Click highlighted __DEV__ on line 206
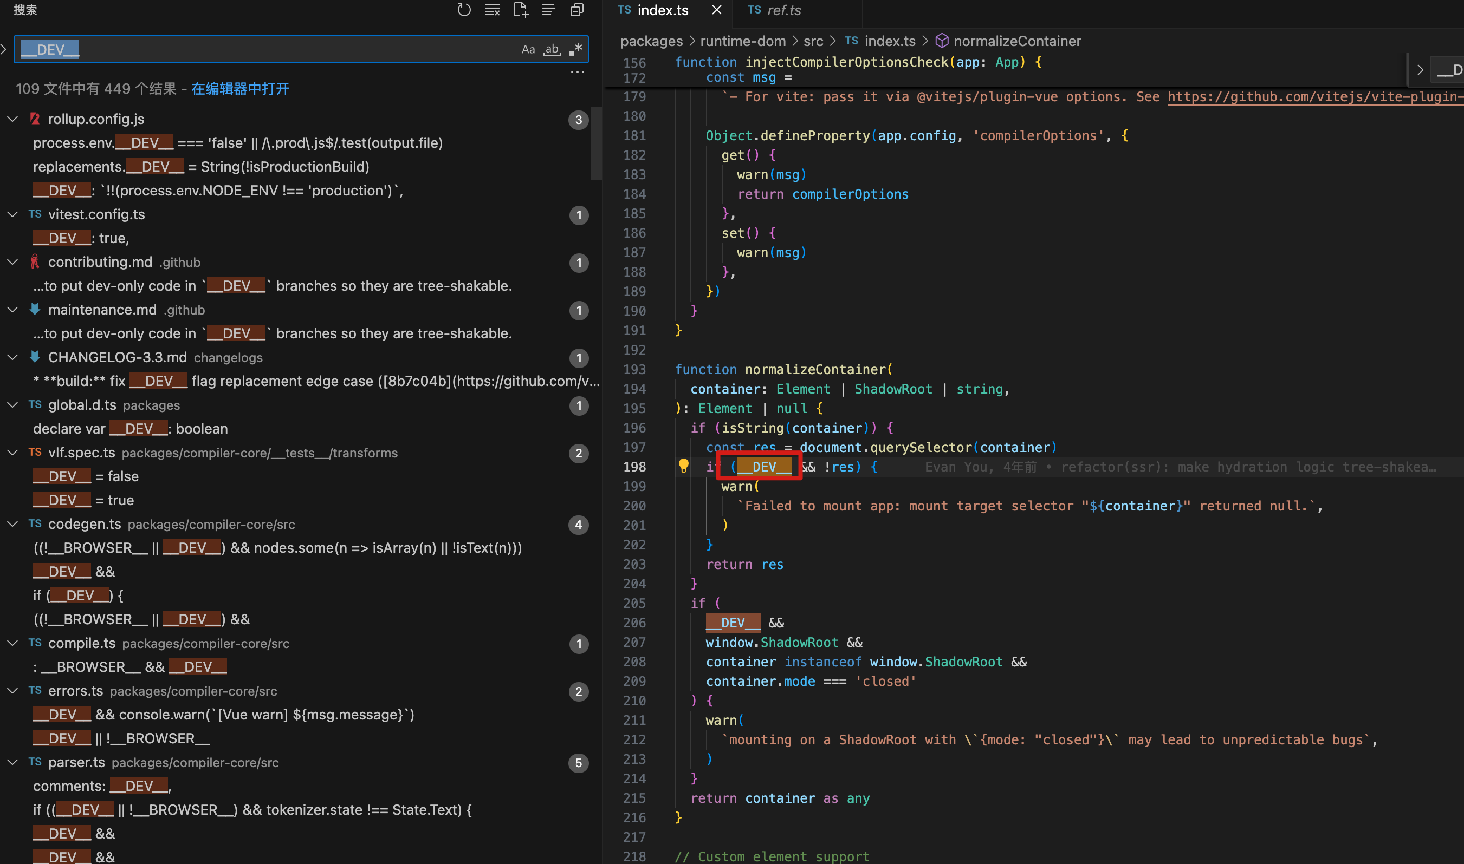This screenshot has width=1464, height=864. point(733,623)
